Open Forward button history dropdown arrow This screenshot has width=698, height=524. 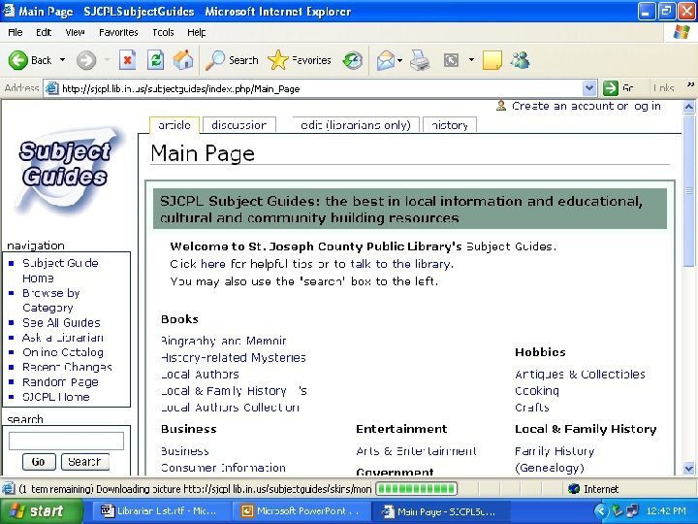click(x=107, y=60)
